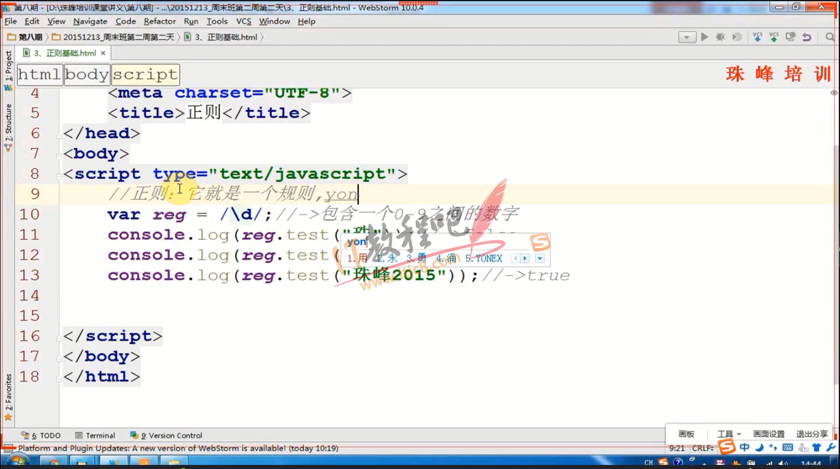The width and height of the screenshot is (840, 469).
Task: Collapse the body fold marker on line 7
Action: pos(59,156)
